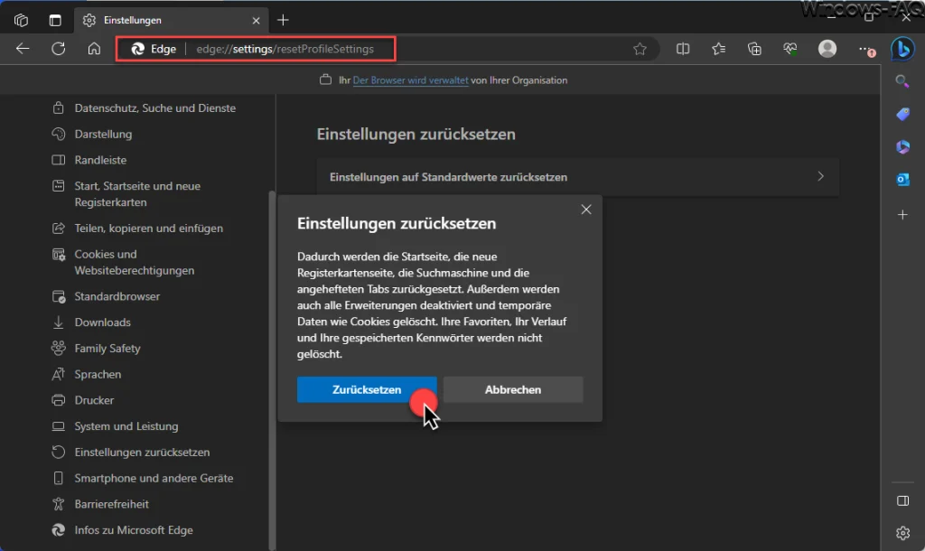Open the user profile avatar

(x=827, y=49)
